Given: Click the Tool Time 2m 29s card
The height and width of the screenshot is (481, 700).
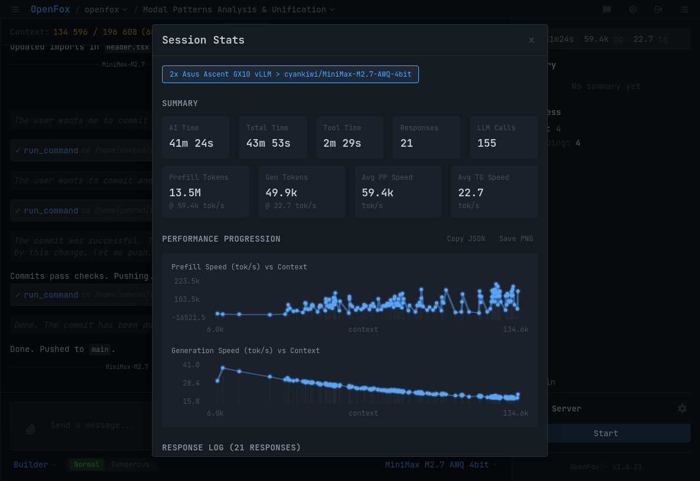Looking at the screenshot, I should [349, 137].
